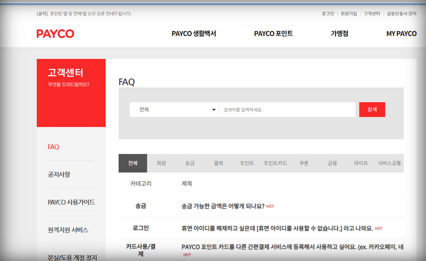Click the 카드사용/결제 category cell
Image resolution: width=426 pixels, height=261 pixels.
[141, 250]
